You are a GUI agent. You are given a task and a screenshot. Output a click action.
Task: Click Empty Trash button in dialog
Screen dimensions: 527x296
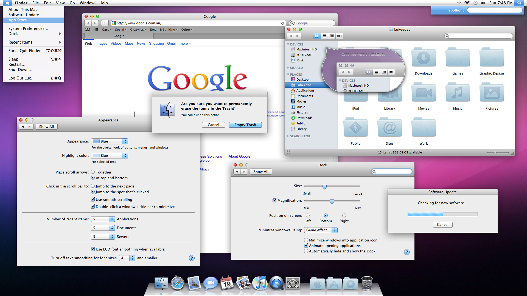click(x=245, y=125)
